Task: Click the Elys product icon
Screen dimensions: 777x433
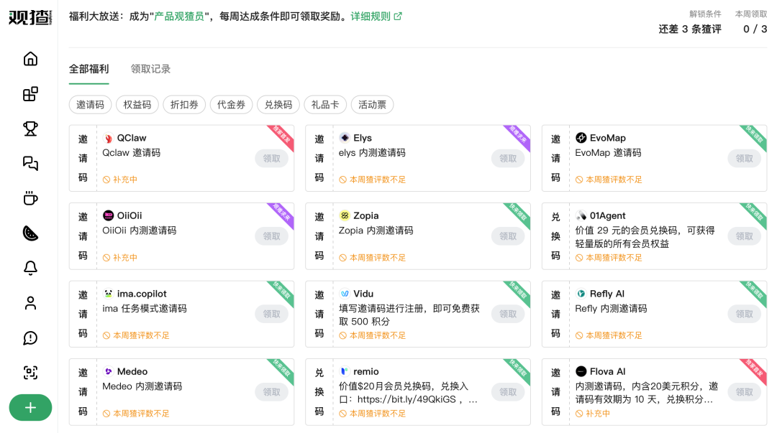Action: coord(345,138)
